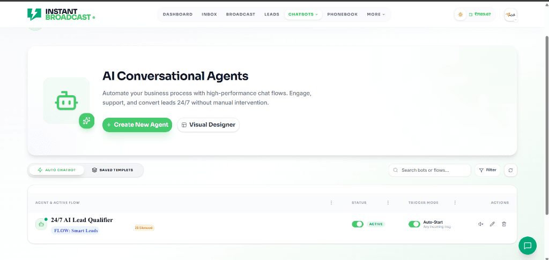Open the Visual Designer
This screenshot has width=549, height=260.
coord(209,125)
